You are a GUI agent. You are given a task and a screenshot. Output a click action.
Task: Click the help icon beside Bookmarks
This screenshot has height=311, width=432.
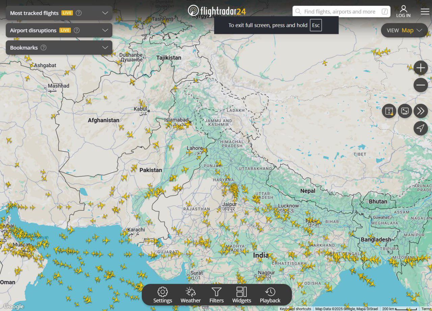pos(44,48)
